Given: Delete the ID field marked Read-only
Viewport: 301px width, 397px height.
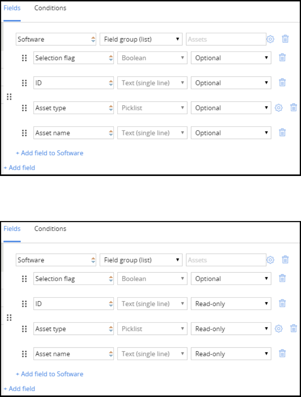Looking at the screenshot, I should pyautogui.click(x=282, y=304).
